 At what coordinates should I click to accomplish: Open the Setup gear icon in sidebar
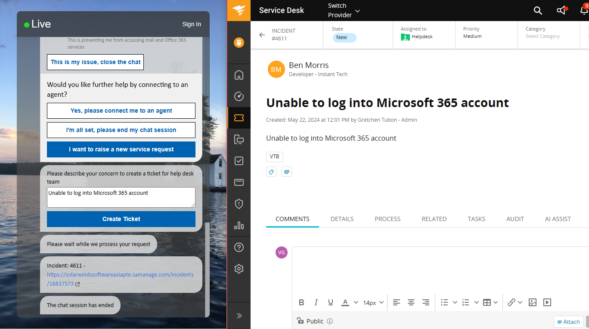(239, 269)
